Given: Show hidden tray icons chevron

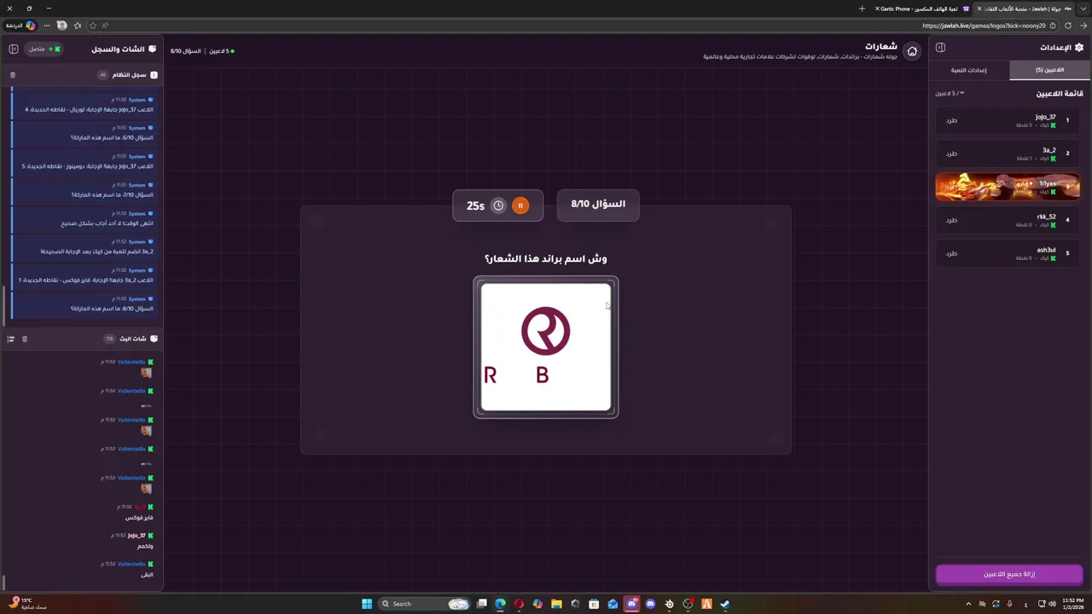Looking at the screenshot, I should [x=968, y=604].
